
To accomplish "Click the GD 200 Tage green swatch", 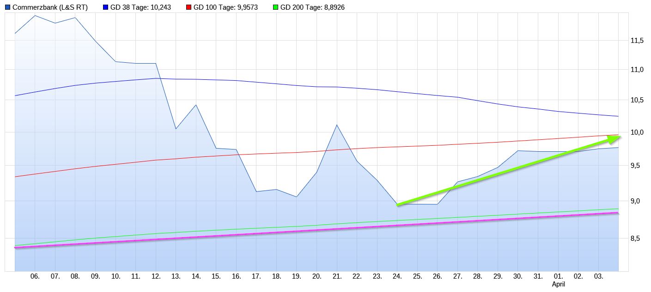I will point(276,7).
